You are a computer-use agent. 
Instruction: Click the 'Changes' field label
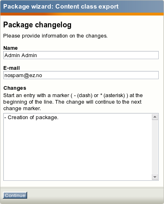pyautogui.click(x=15, y=88)
